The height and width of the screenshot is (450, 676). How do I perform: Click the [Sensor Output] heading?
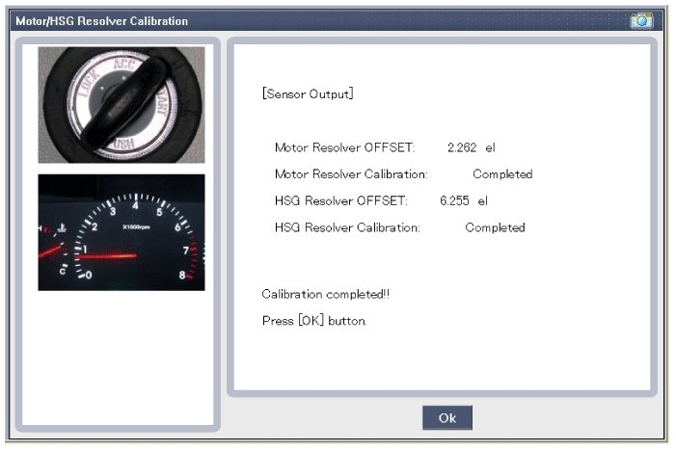[308, 94]
